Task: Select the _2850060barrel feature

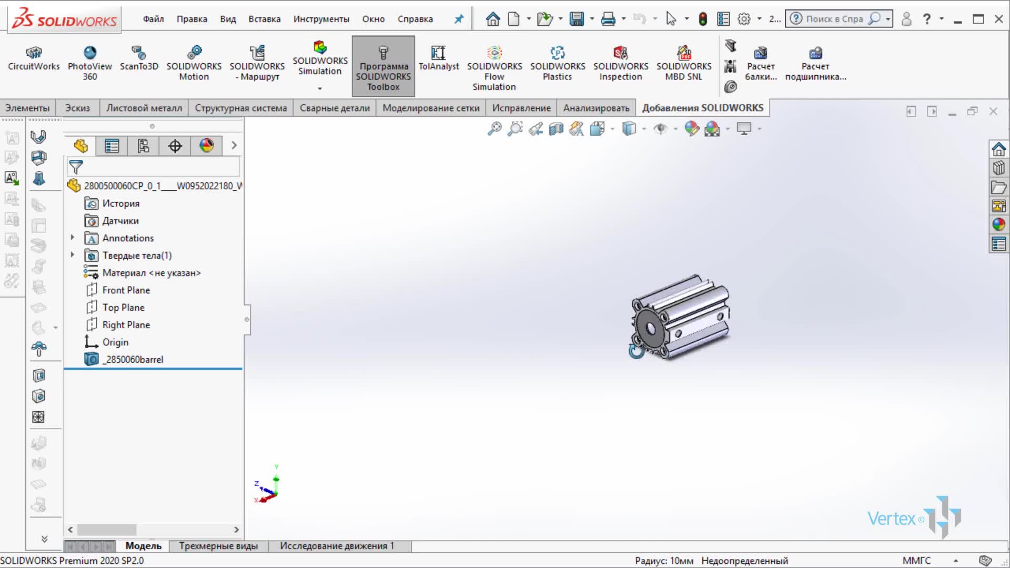Action: (x=124, y=360)
